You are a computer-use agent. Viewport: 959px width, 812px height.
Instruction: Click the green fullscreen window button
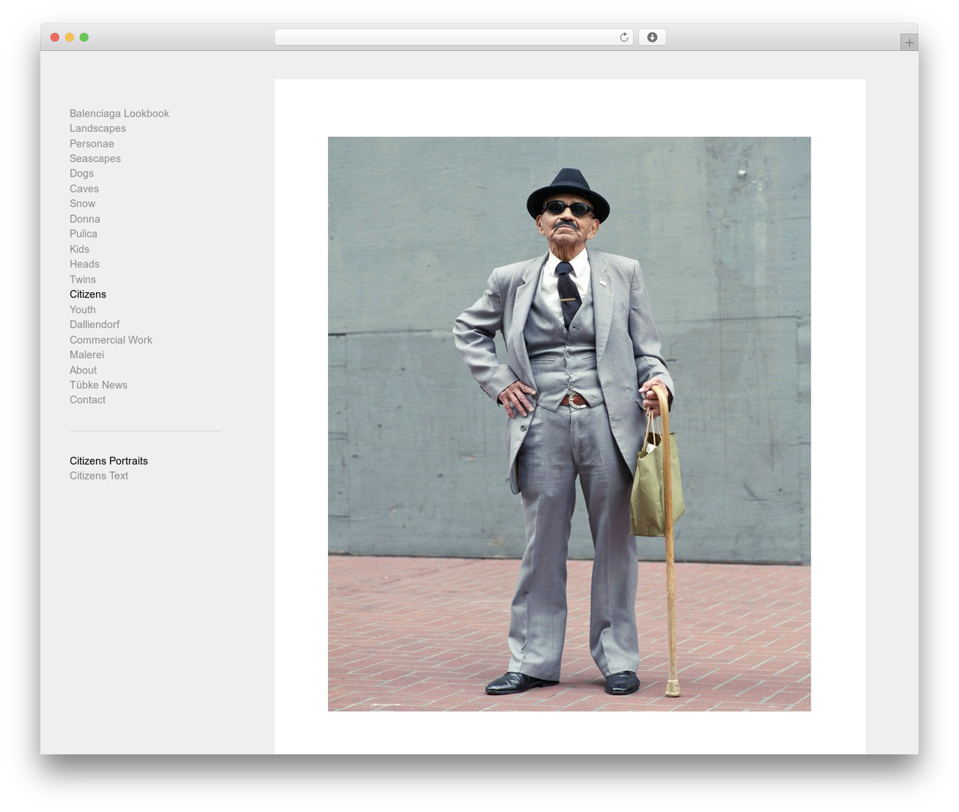84,37
